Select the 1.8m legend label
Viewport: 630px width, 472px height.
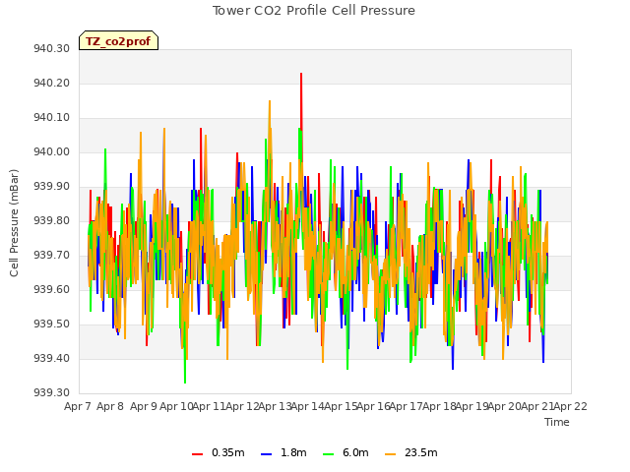click(x=293, y=452)
